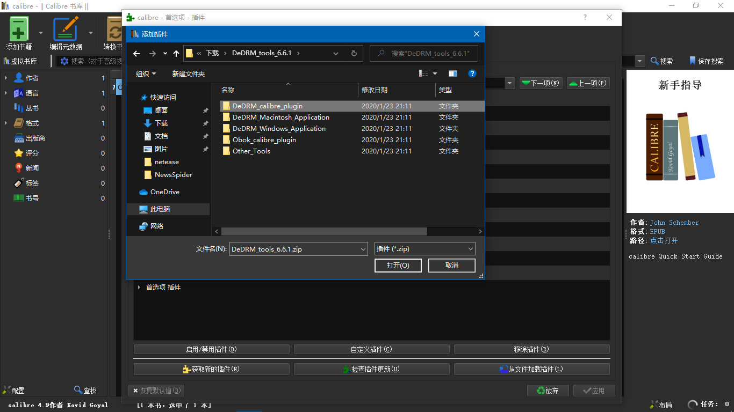Viewport: 734px width, 412px height.
Task: Go up one folder level arrow
Action: pyautogui.click(x=176, y=54)
